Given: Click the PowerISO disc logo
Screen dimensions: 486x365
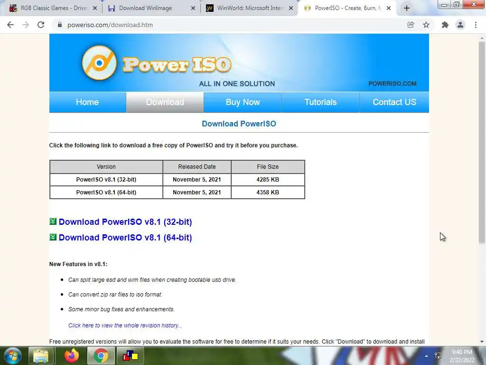Looking at the screenshot, I should (x=99, y=63).
